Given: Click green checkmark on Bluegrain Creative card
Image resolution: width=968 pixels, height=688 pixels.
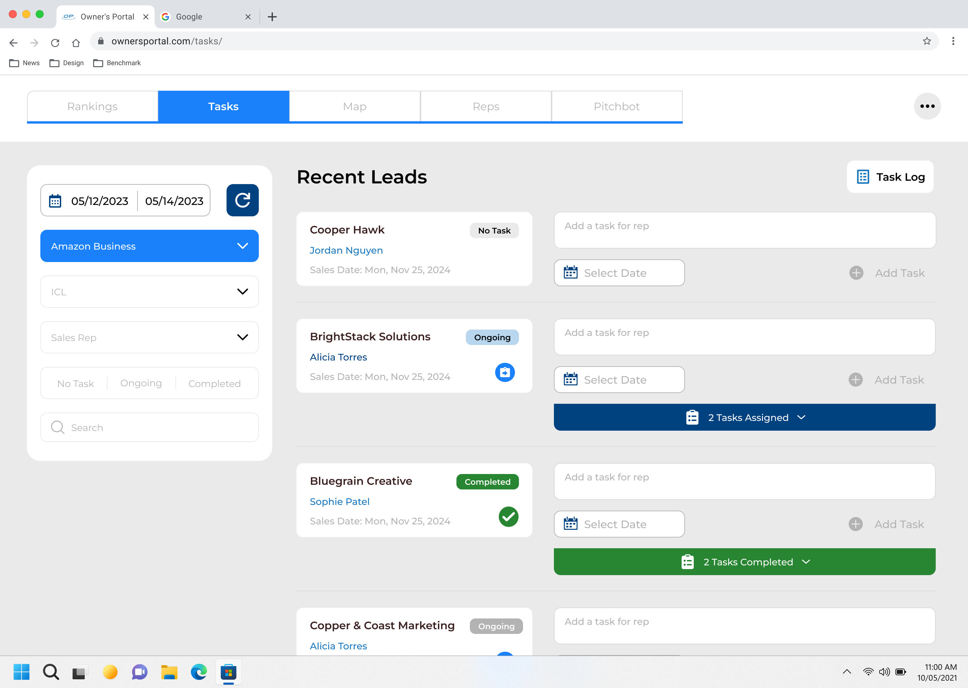Looking at the screenshot, I should click(508, 517).
